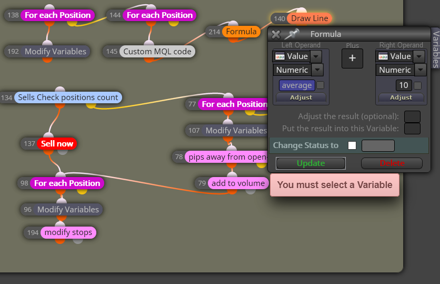Select block 144 For each Position
Image resolution: width=440 pixels, height=284 pixels.
coord(159,15)
